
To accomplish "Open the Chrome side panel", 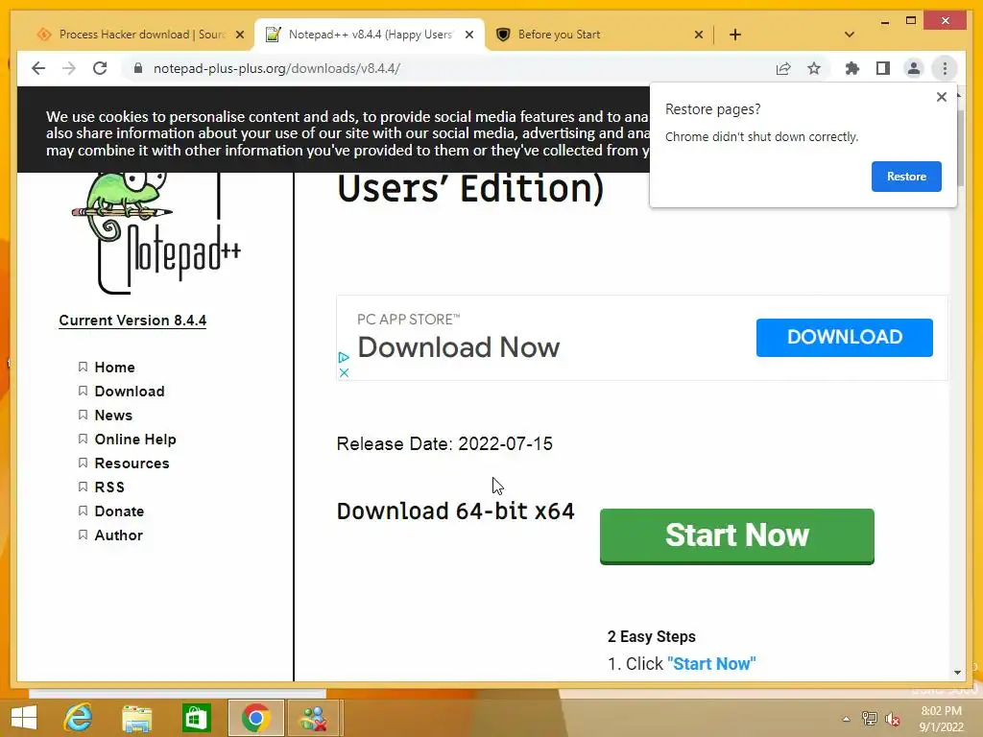I will click(x=883, y=68).
